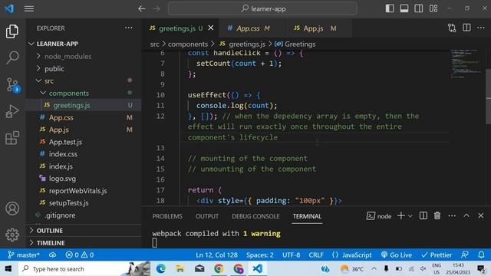Viewport: 491px width, 276px height.
Task: Open logo.svg in the Explorer
Action: (x=62, y=179)
